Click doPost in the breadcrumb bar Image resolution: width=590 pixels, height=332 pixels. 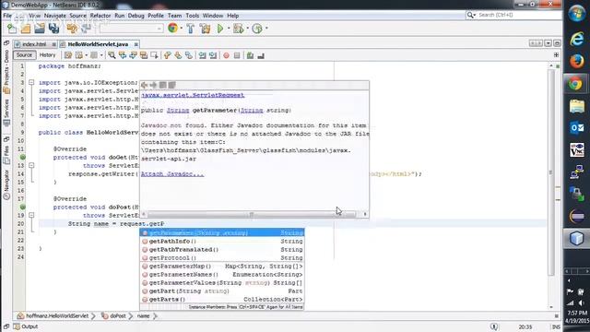[117, 315]
